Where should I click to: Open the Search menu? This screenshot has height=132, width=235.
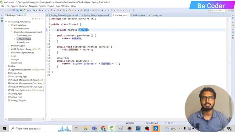click(x=43, y=6)
